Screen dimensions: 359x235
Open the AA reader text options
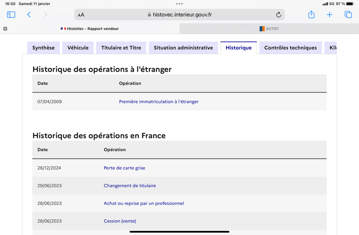pos(81,15)
